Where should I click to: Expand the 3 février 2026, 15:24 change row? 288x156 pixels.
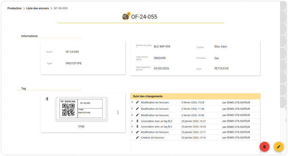coord(132,102)
